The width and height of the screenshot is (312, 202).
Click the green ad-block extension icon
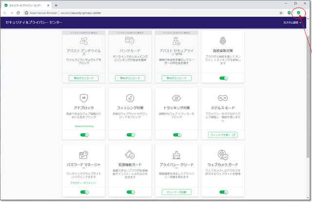pos(289,13)
